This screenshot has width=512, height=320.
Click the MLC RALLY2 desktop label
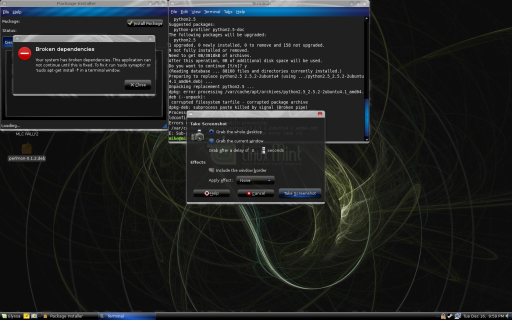pos(27,134)
